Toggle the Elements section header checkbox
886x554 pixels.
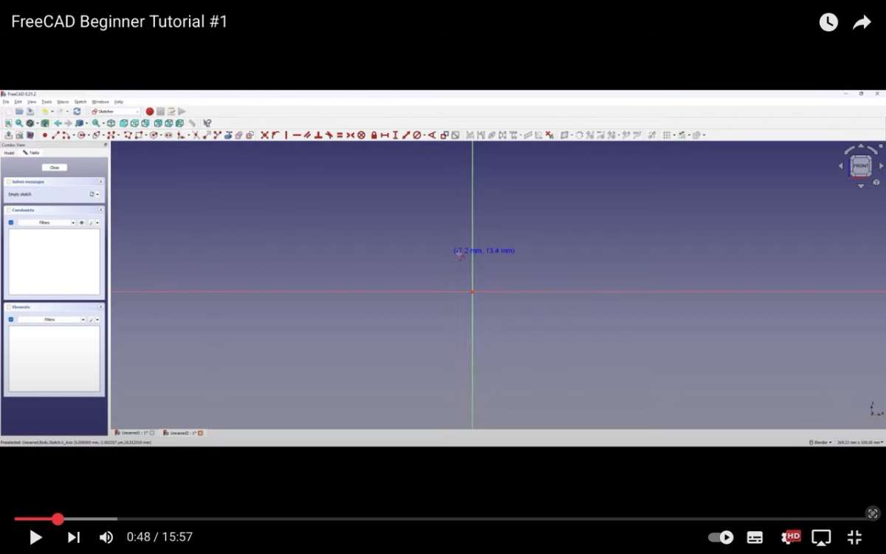pyautogui.click(x=9, y=307)
